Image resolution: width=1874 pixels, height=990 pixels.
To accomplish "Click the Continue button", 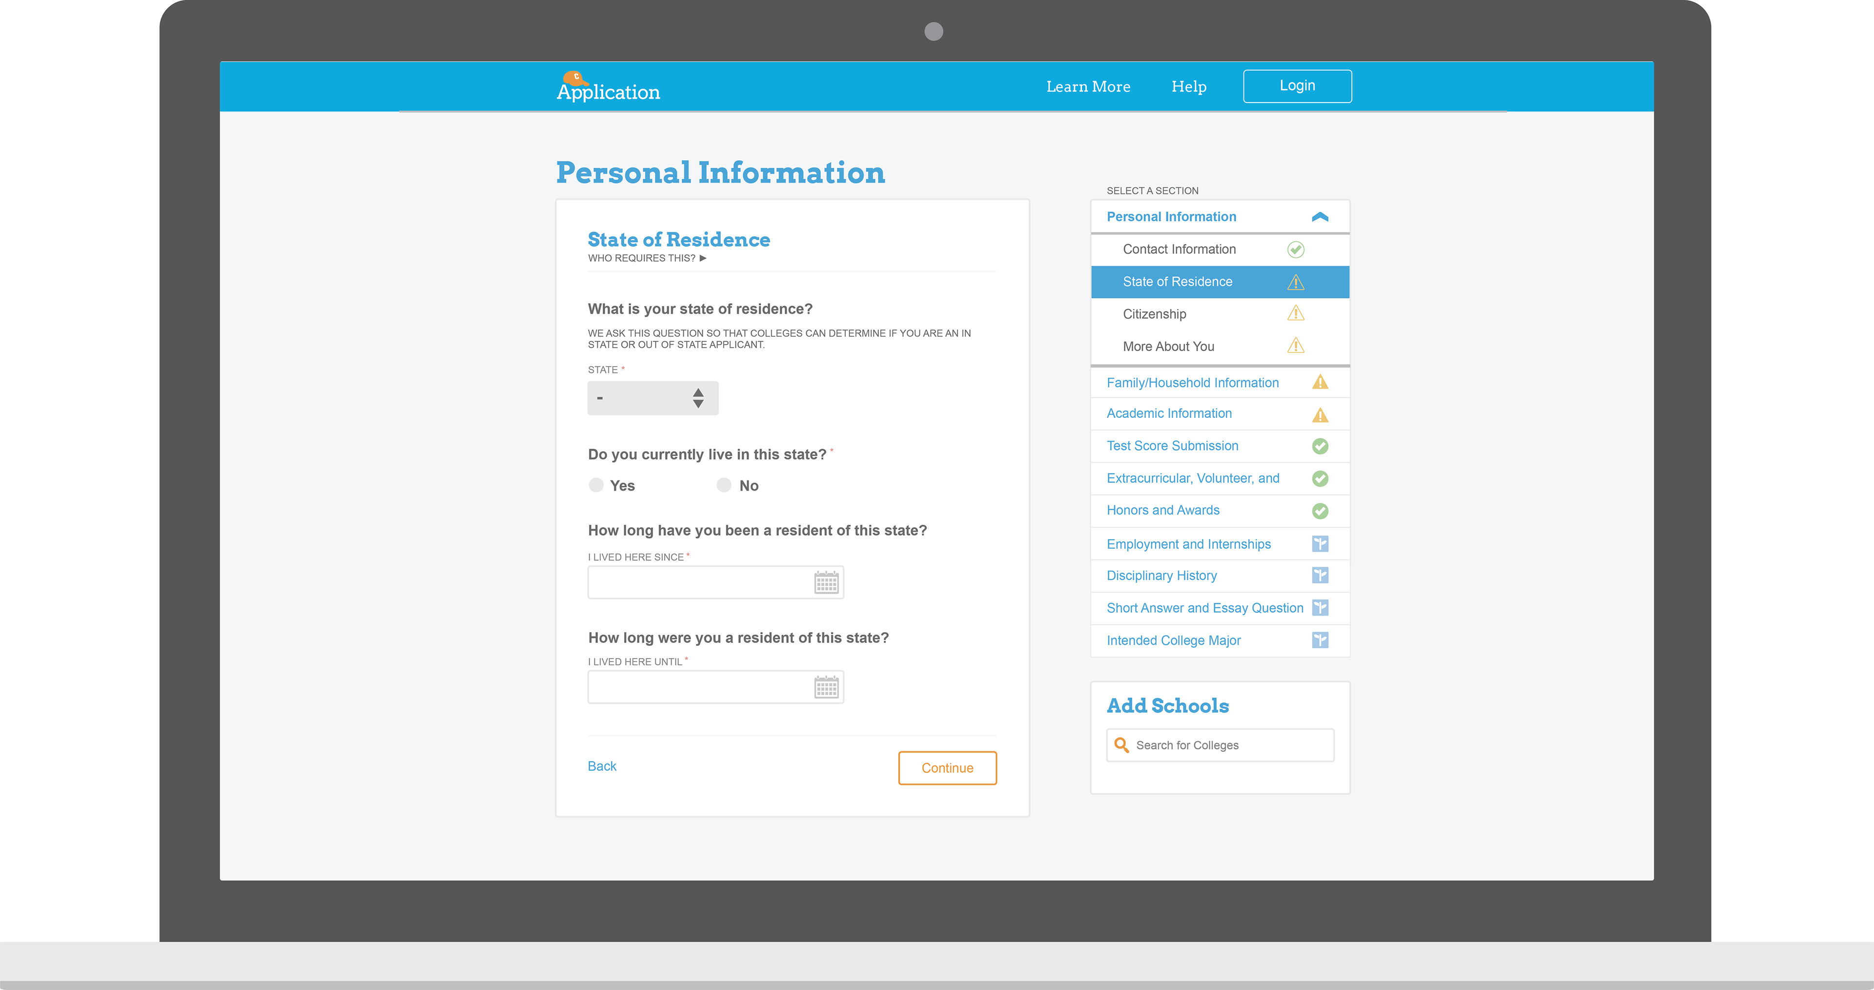I will (947, 768).
